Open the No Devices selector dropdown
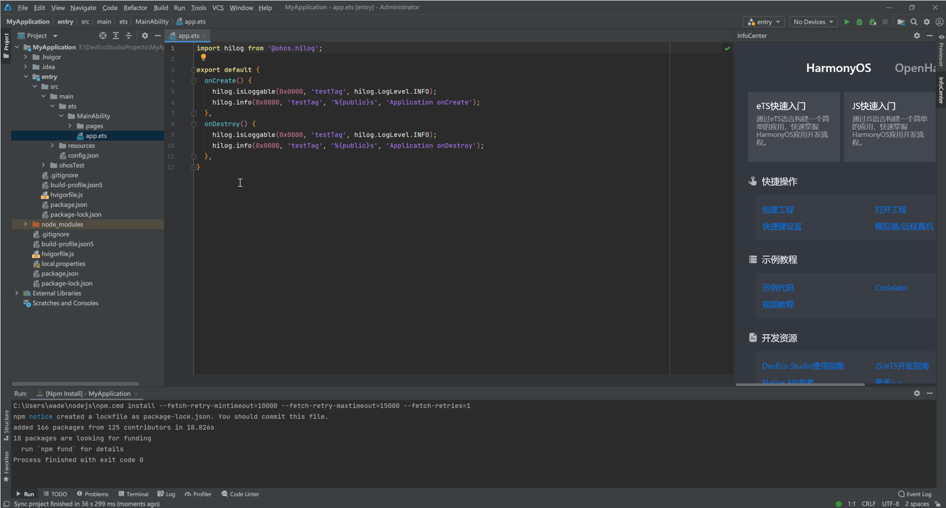 [813, 22]
